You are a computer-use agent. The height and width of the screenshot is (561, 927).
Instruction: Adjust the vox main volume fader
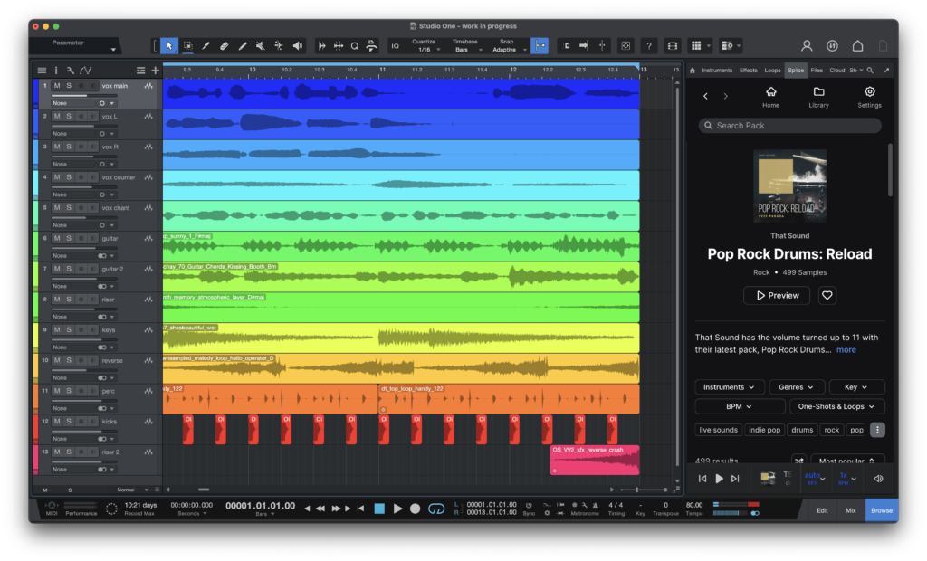point(84,96)
